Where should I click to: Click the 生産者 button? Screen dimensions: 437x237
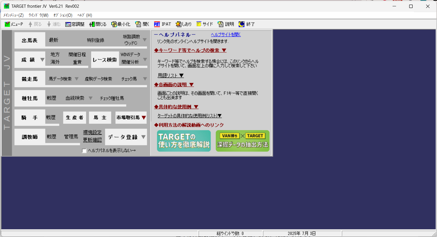[x=75, y=118]
